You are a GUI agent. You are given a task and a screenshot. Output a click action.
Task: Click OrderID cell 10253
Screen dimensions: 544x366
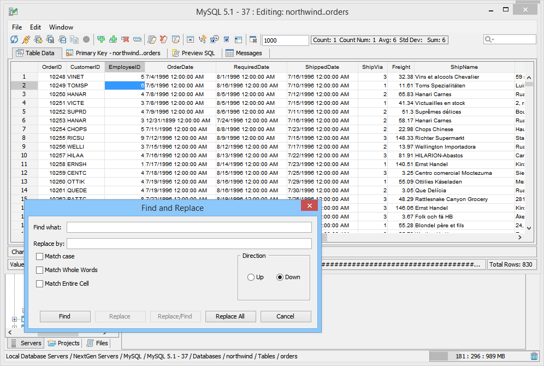pyautogui.click(x=52, y=120)
